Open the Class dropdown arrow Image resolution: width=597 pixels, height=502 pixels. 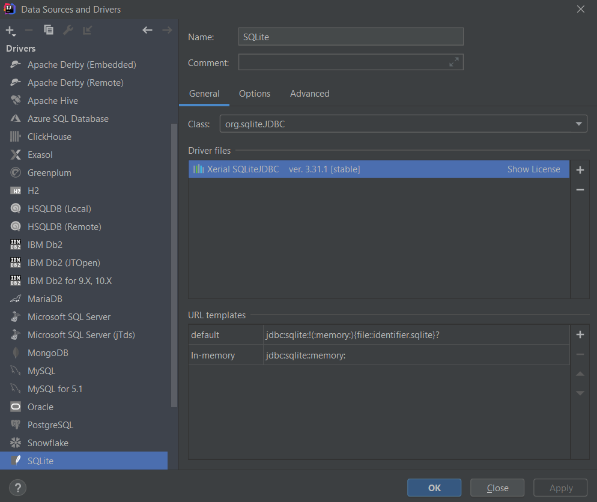pyautogui.click(x=579, y=124)
